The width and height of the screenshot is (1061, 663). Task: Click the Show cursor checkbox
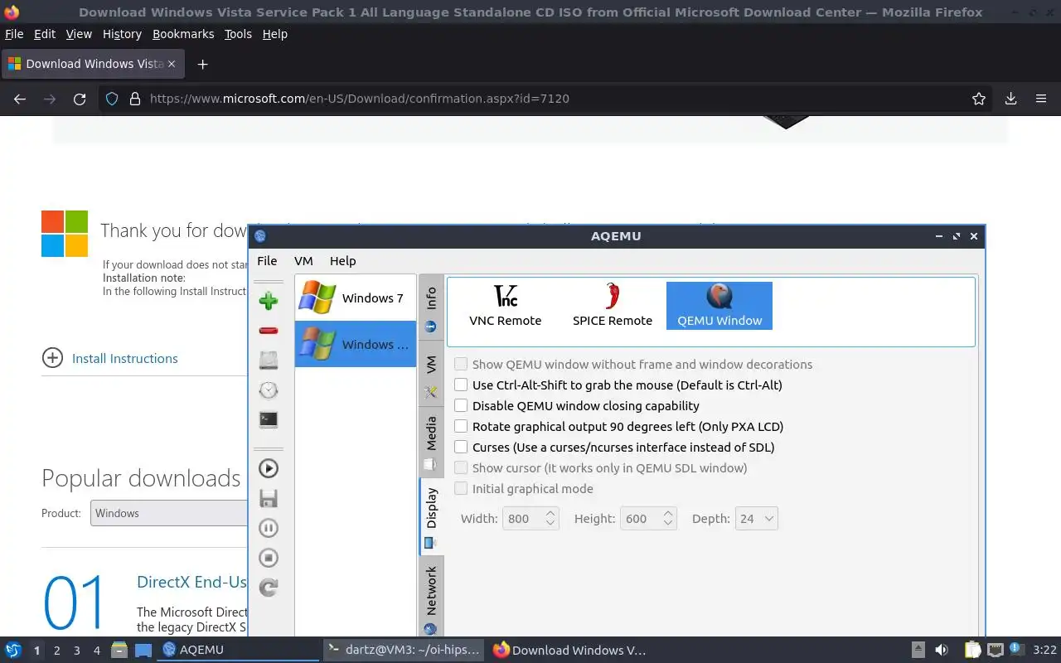pyautogui.click(x=461, y=467)
